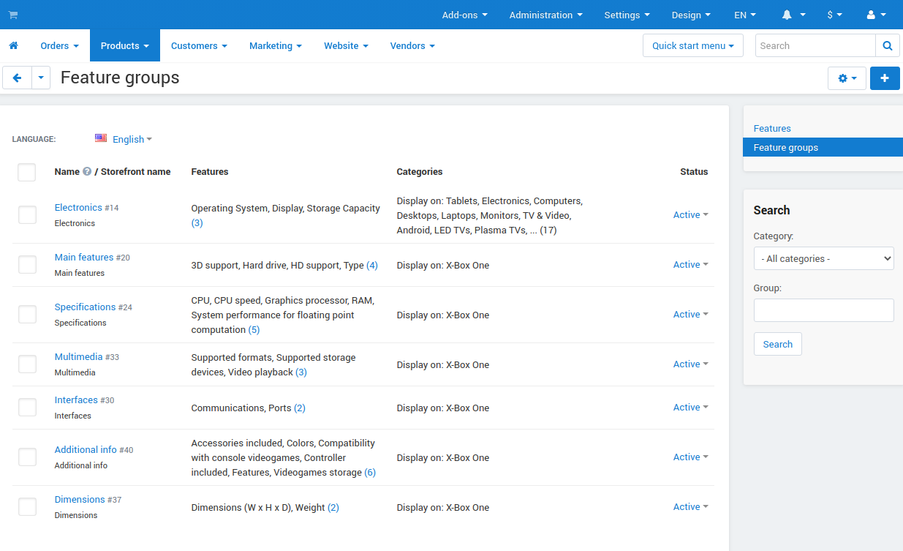The width and height of the screenshot is (903, 551).
Task: Open Dimensions Active status dropdown
Action: pyautogui.click(x=690, y=506)
